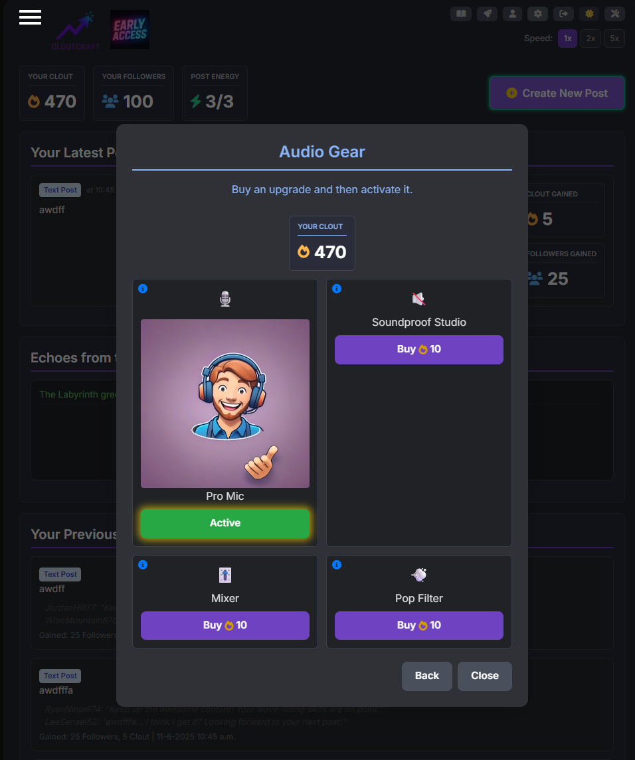Open the user profile icon
This screenshot has height=760, width=635.
tap(512, 13)
